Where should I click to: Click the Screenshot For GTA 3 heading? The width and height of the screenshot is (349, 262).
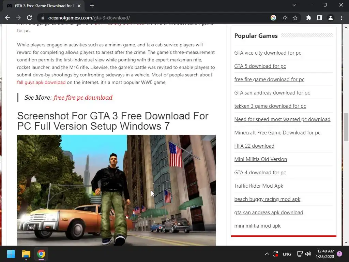[x=112, y=121]
